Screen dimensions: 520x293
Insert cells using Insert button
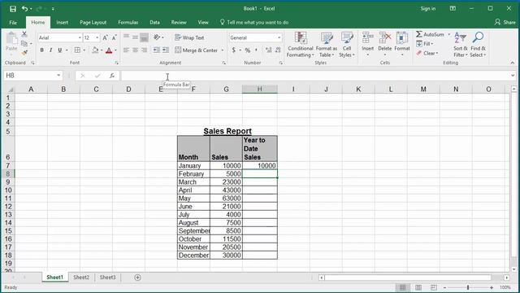click(x=367, y=44)
